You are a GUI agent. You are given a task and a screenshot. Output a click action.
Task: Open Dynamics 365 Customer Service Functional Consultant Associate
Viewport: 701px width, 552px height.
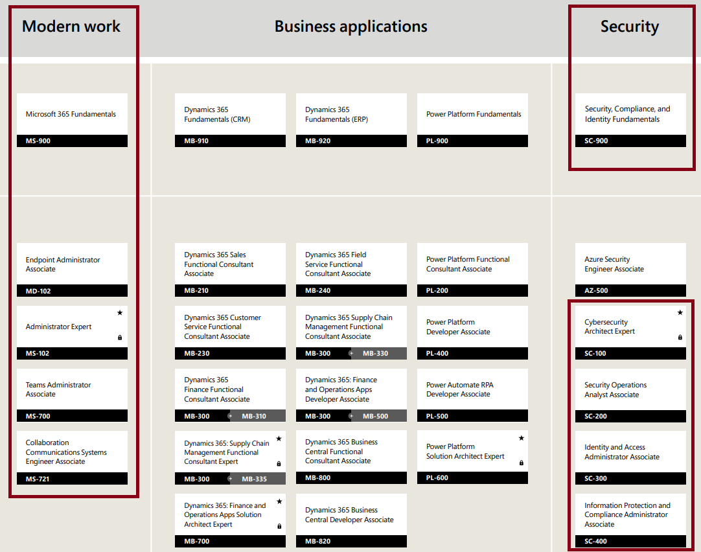pos(222,327)
